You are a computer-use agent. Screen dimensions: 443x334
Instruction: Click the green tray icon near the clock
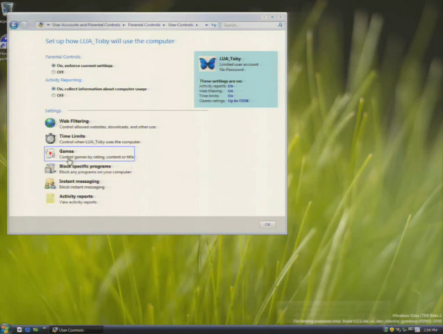pos(404,330)
